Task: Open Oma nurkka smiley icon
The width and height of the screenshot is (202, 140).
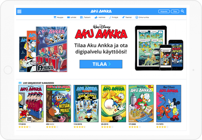Action: click(137, 17)
